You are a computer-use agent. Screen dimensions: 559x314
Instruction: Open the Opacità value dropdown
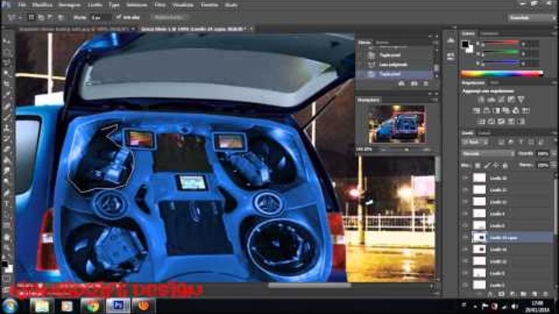point(553,154)
